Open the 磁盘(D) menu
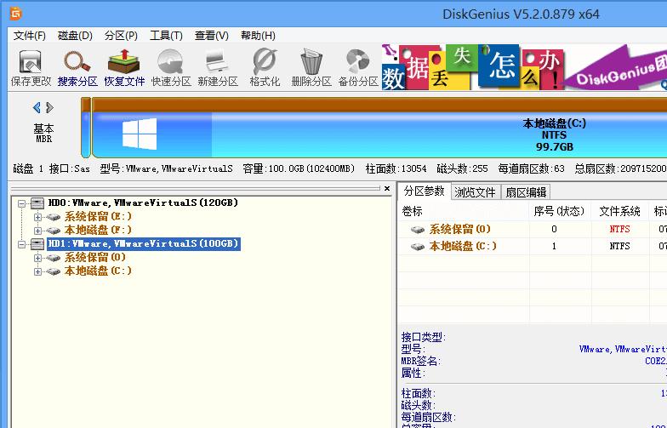This screenshot has width=667, height=428. tap(75, 36)
